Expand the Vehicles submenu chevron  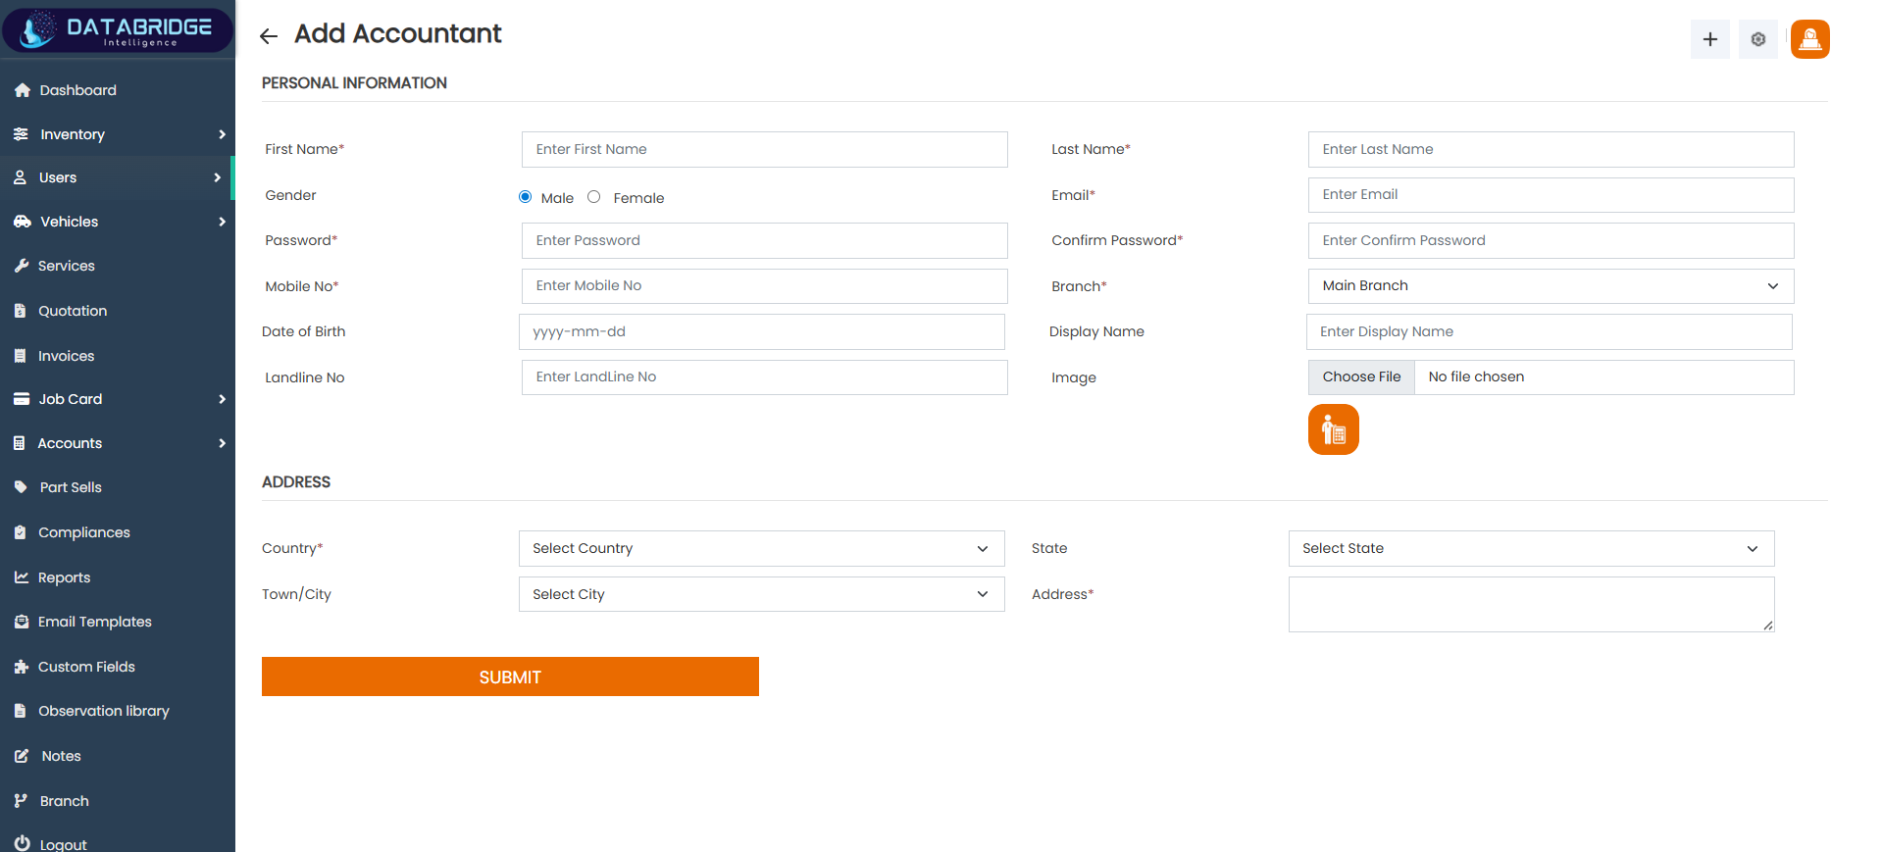click(222, 222)
